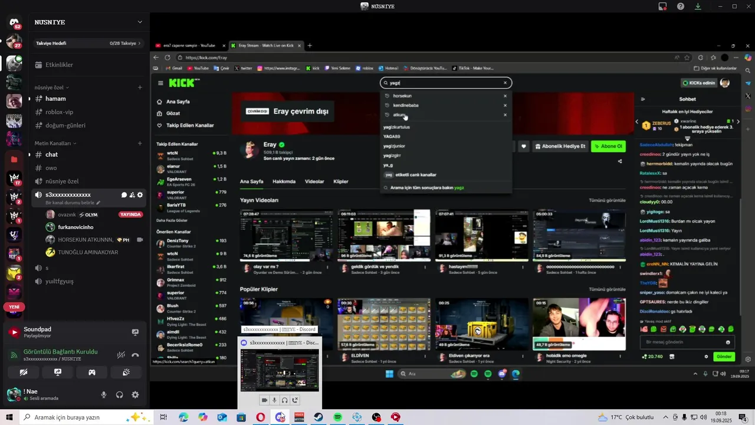
Task: Add channel to nüsniye özel category
Action: click(x=140, y=87)
